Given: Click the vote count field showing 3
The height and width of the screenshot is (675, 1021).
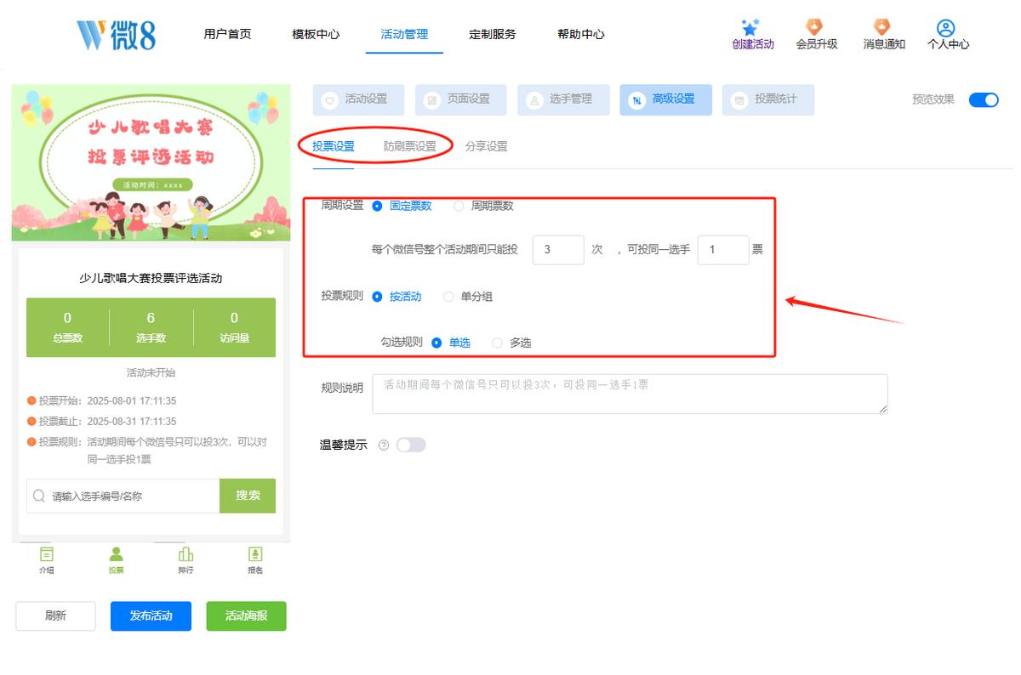Looking at the screenshot, I should pyautogui.click(x=558, y=250).
